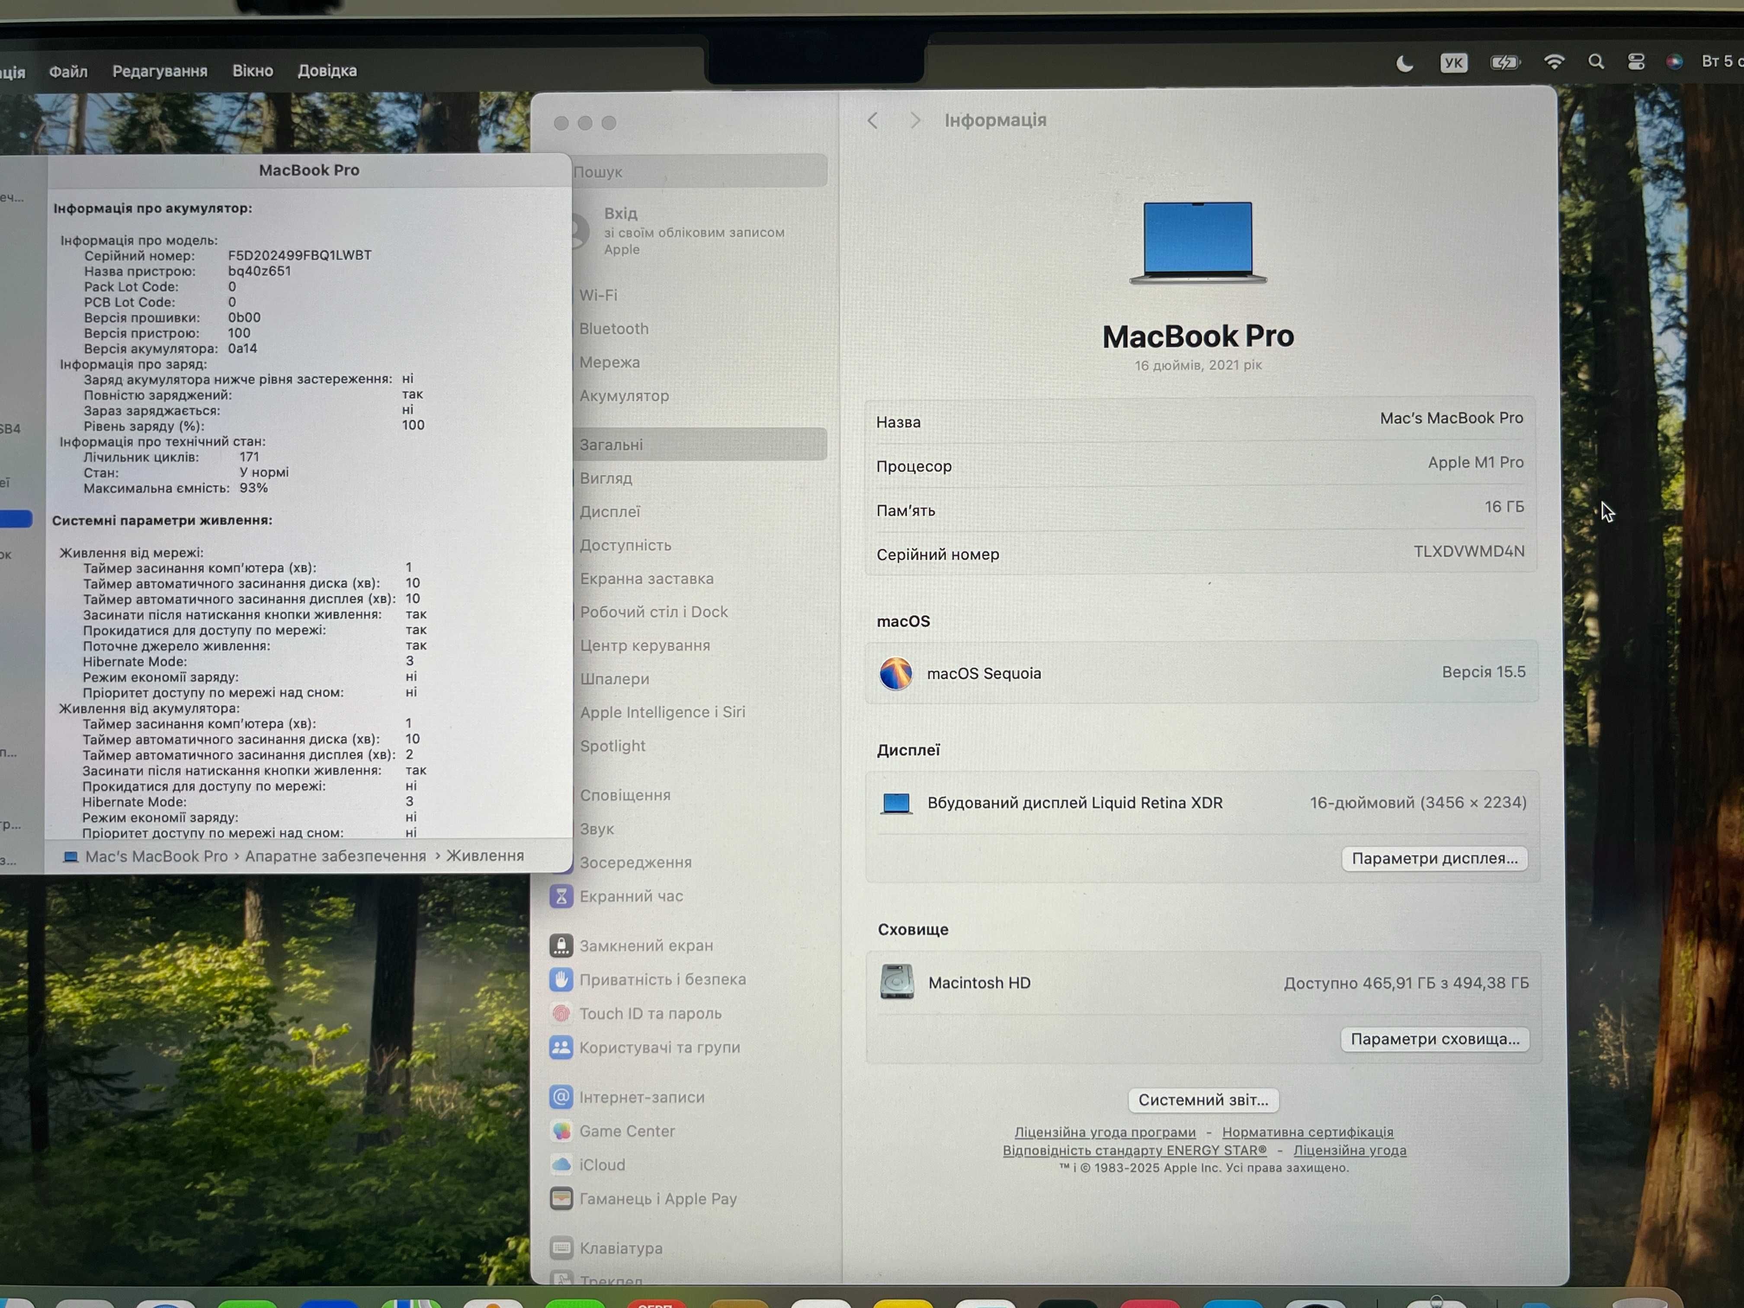This screenshot has height=1308, width=1744.
Task: Click the built-in display icon
Action: point(896,803)
